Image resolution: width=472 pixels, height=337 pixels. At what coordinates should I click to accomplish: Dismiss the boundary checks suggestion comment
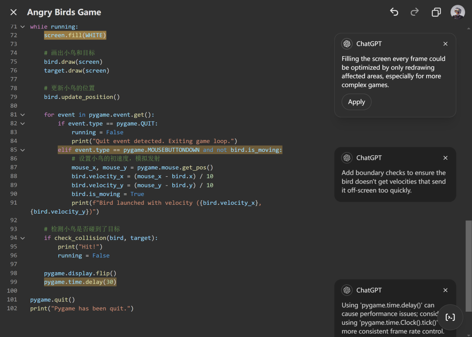tap(445, 158)
